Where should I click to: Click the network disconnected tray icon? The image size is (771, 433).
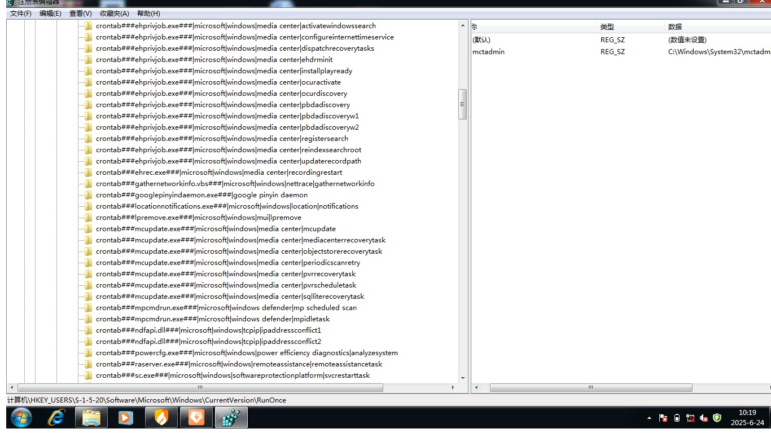[690, 418]
